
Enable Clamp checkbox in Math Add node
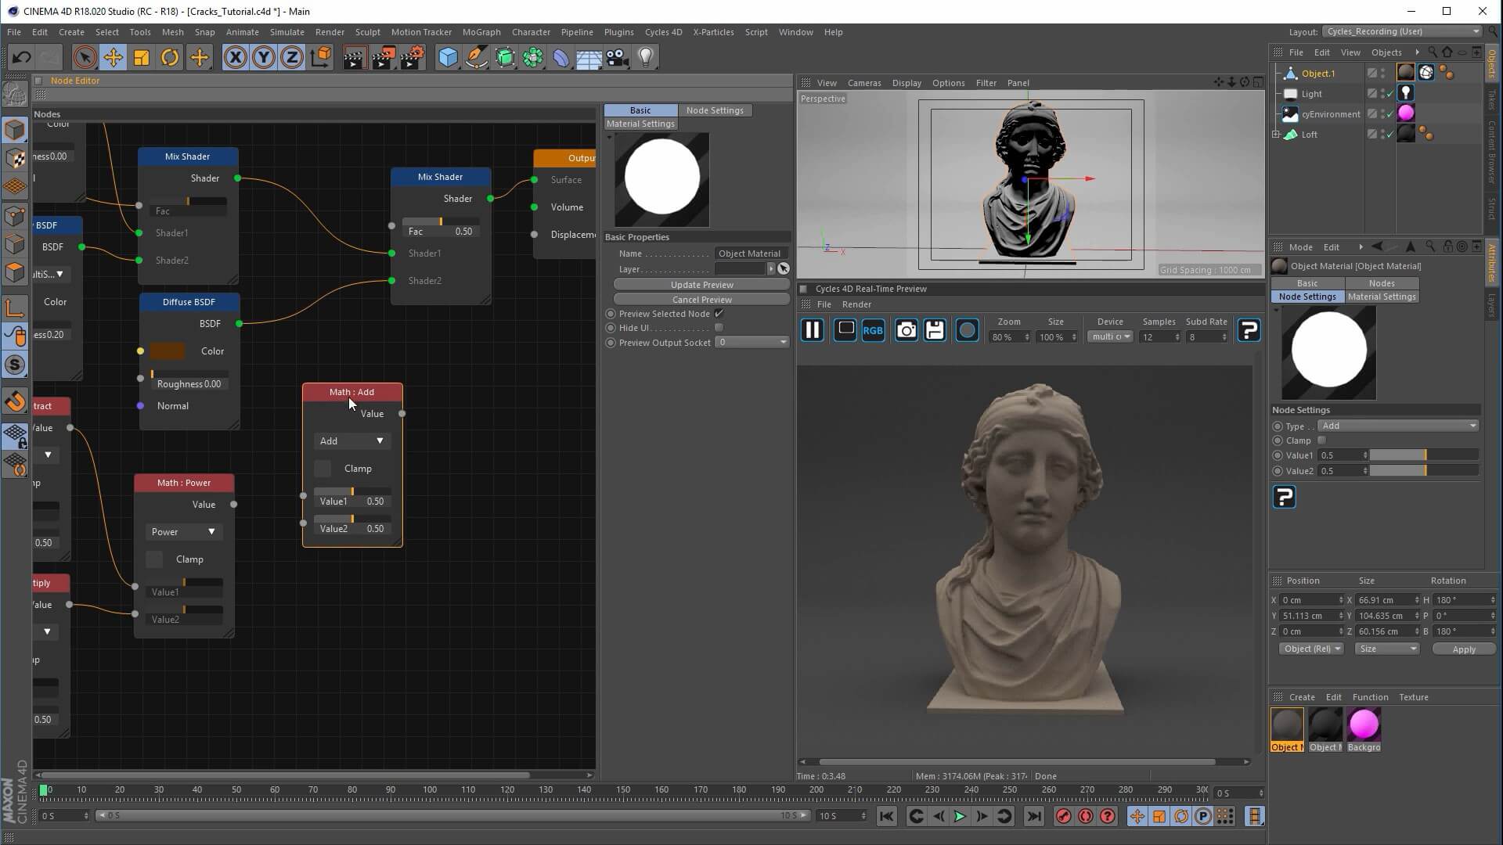click(323, 469)
